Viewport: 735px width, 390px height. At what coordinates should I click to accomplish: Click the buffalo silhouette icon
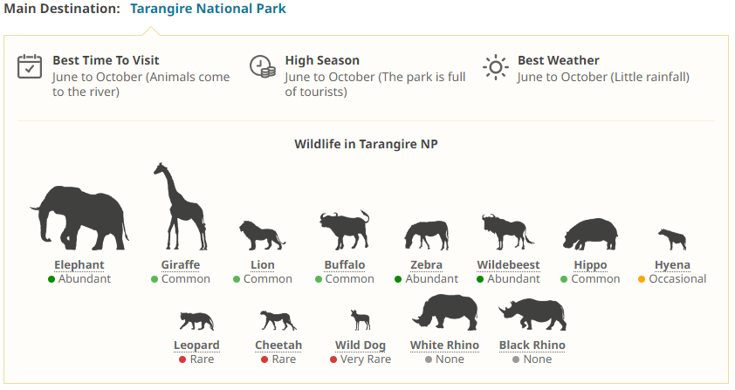coord(344,231)
